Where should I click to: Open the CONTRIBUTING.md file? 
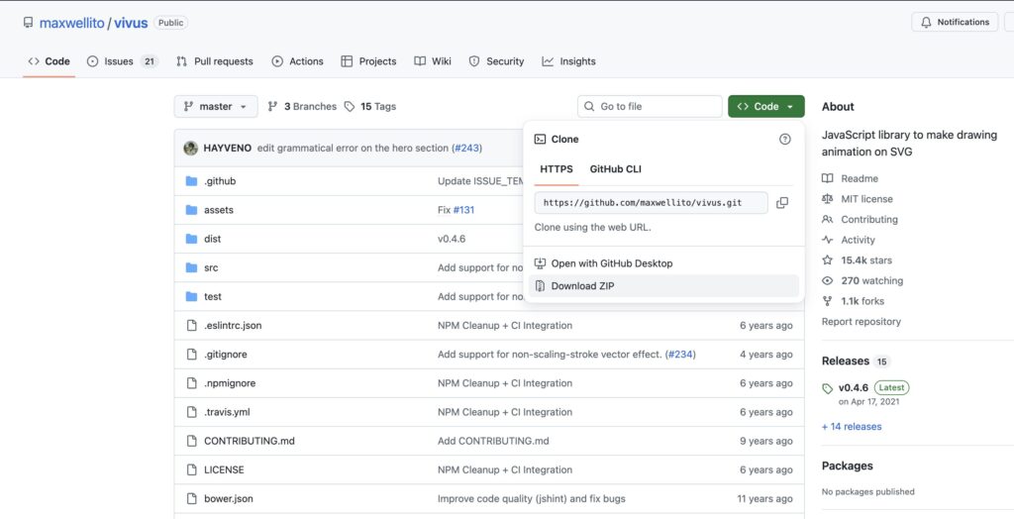249,441
